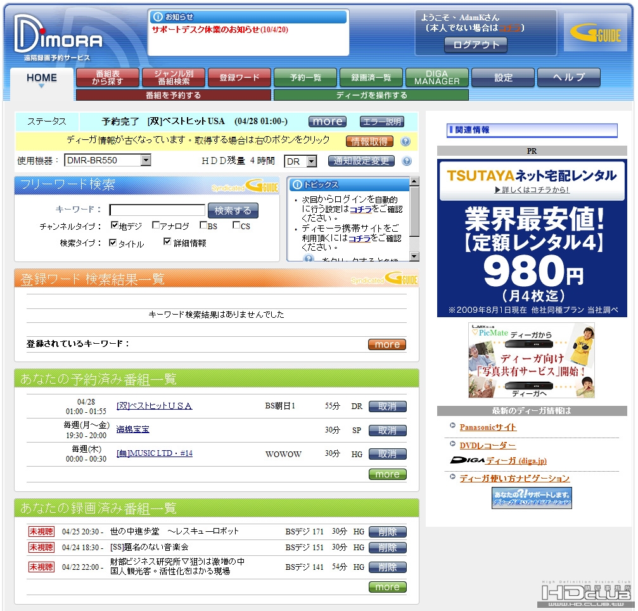Open the TSUTAYA ネット宅配レンタル banner
638x611 pixels.
click(x=532, y=238)
